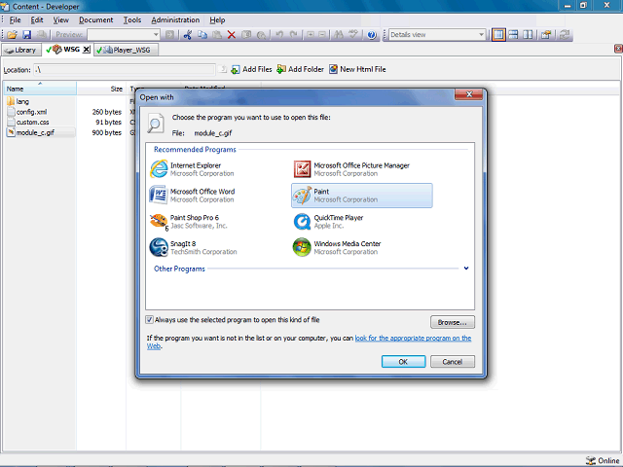Click the Add Files button
The width and height of the screenshot is (623, 467).
[251, 69]
